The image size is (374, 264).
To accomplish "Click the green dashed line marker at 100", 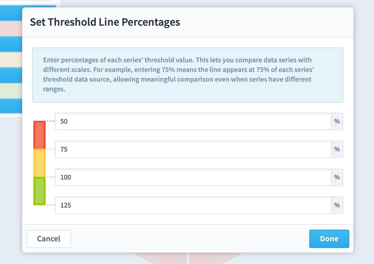I will pyautogui.click(x=50, y=177).
